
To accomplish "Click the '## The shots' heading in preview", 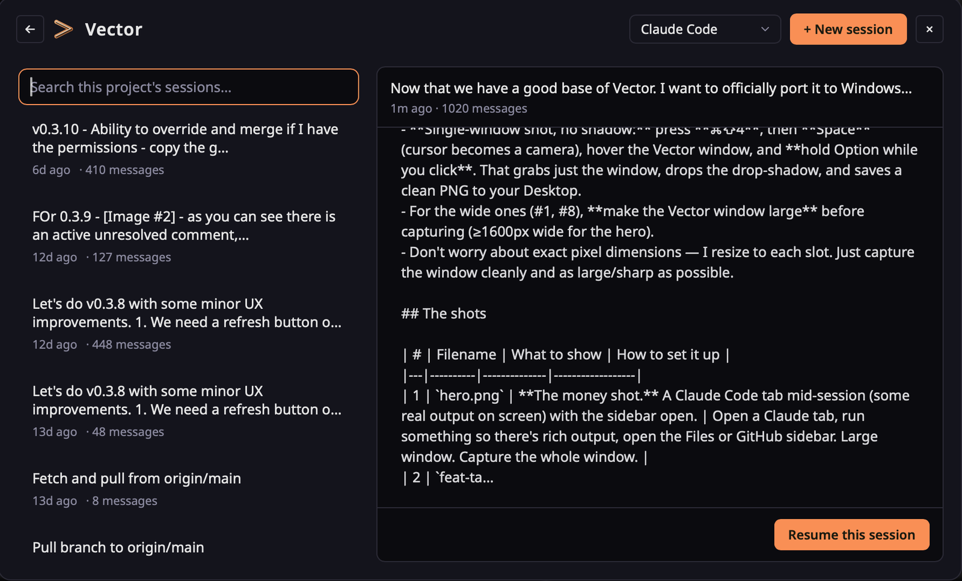I will 444,314.
